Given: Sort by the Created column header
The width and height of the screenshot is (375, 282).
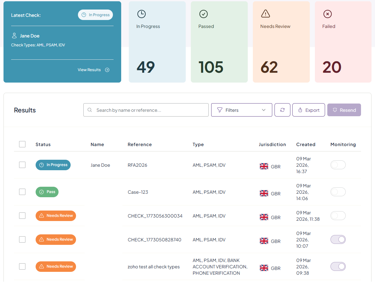Looking at the screenshot, I should coord(306,144).
